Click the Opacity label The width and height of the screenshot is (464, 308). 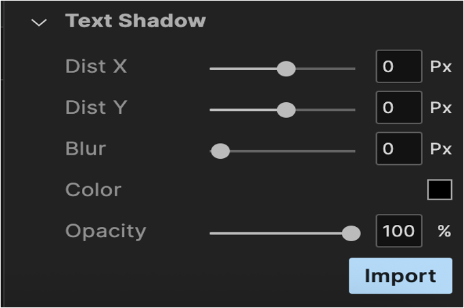(x=106, y=231)
